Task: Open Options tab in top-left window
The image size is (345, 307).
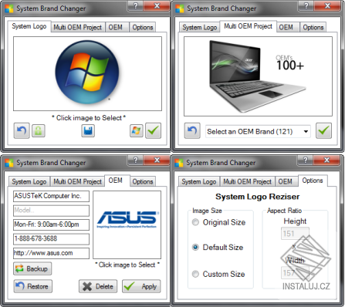Action: point(143,27)
